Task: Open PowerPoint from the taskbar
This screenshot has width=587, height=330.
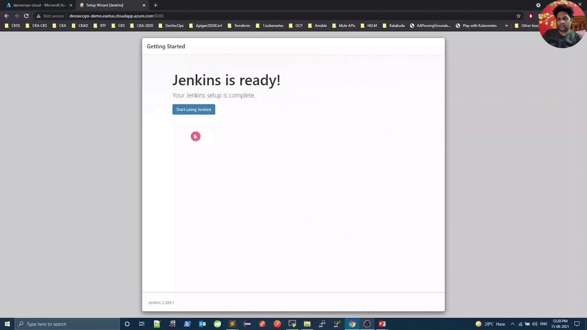Action: point(382,324)
